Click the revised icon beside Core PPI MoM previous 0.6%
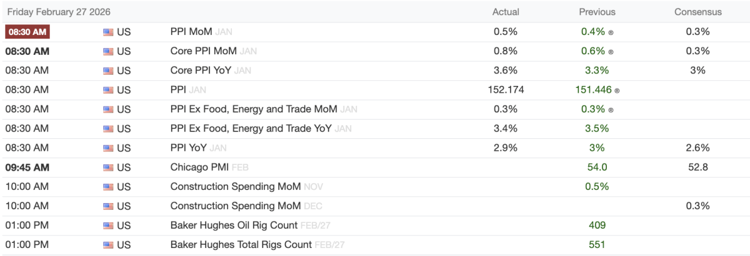Screen dimensions: 750x256 611,52
